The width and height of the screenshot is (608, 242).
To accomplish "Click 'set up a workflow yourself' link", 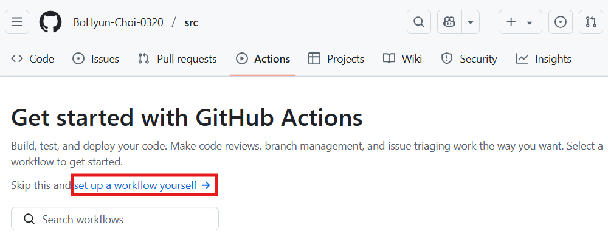I will pyautogui.click(x=142, y=185).
